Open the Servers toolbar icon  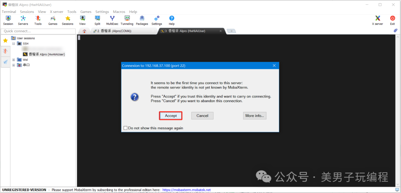point(23,20)
